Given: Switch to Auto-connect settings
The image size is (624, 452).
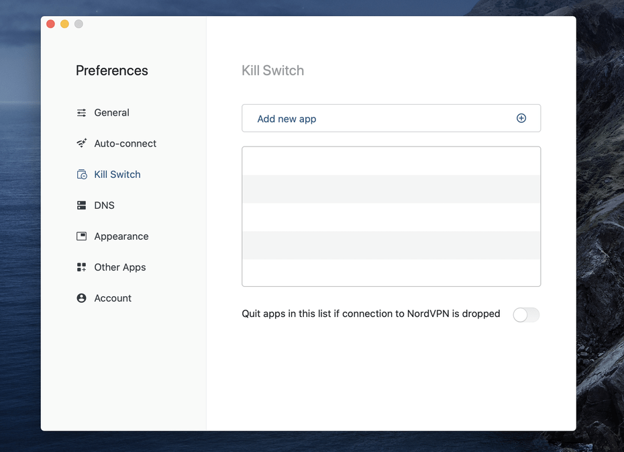Looking at the screenshot, I should tap(125, 144).
